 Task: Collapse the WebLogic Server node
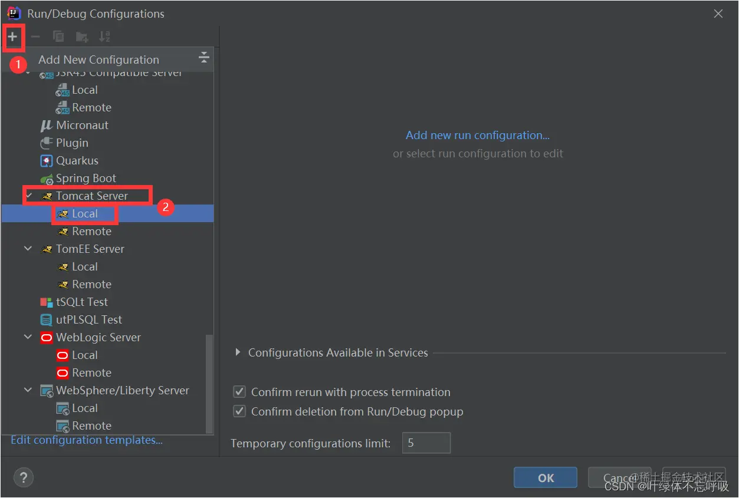coord(28,337)
